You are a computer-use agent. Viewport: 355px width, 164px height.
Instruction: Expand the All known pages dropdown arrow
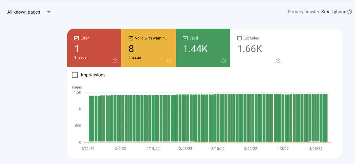click(x=49, y=12)
